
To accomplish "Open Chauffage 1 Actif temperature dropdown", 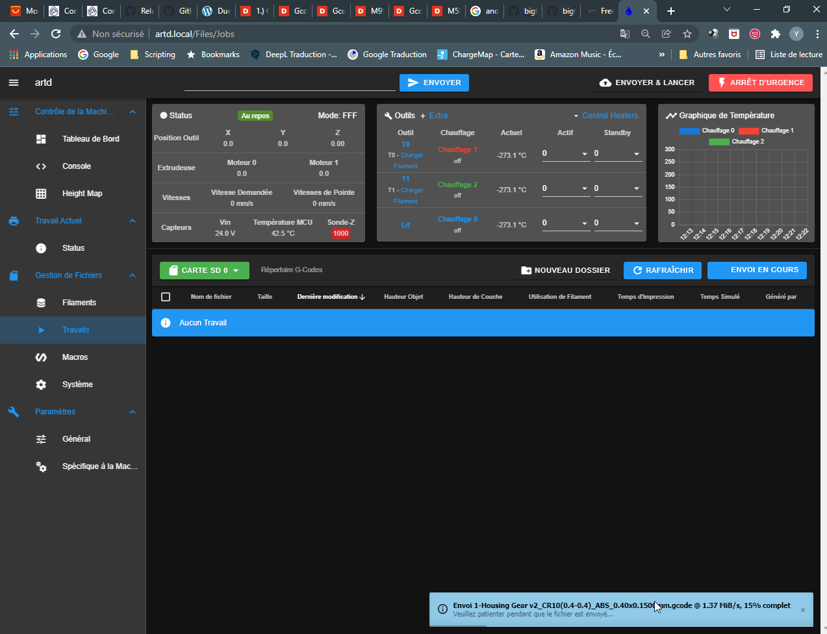I will point(585,154).
